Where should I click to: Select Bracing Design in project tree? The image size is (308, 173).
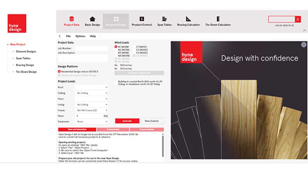(x=25, y=65)
